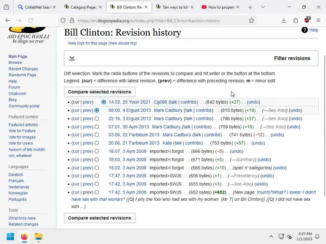Click cur on the 07:01, 30 Aym 2013 row

76,127
